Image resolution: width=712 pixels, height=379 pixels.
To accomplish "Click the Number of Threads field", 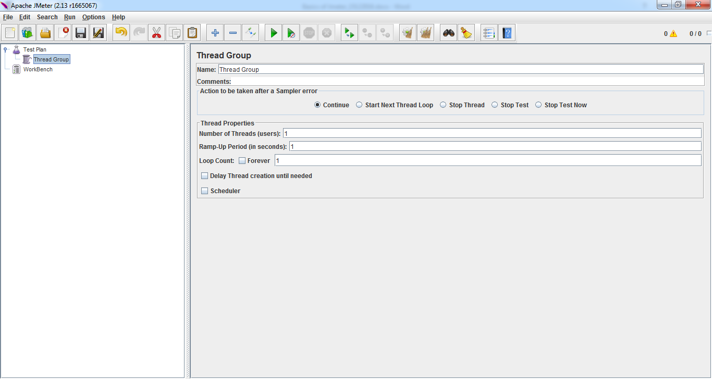I will click(492, 134).
